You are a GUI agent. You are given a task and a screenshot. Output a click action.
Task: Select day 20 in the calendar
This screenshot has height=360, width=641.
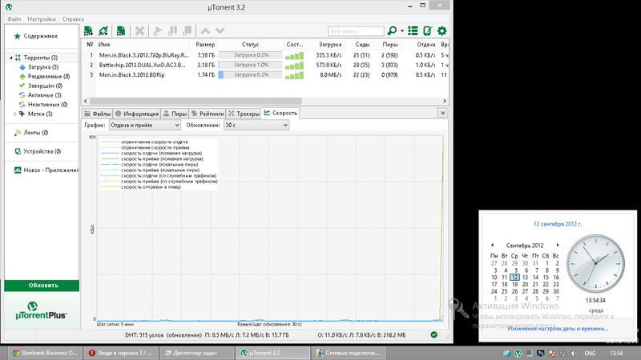tap(525, 285)
